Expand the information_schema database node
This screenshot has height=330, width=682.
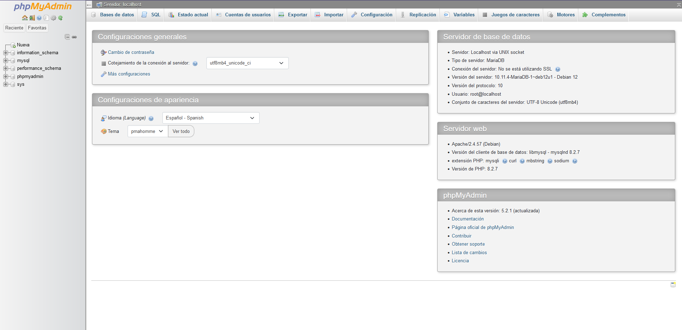click(x=5, y=53)
